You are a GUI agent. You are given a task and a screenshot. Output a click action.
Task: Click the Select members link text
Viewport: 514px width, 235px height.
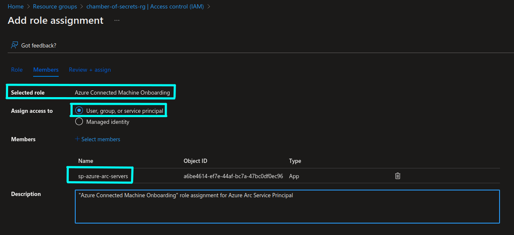point(101,139)
